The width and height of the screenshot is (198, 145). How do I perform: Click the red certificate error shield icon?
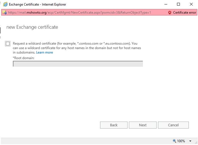[170, 13]
